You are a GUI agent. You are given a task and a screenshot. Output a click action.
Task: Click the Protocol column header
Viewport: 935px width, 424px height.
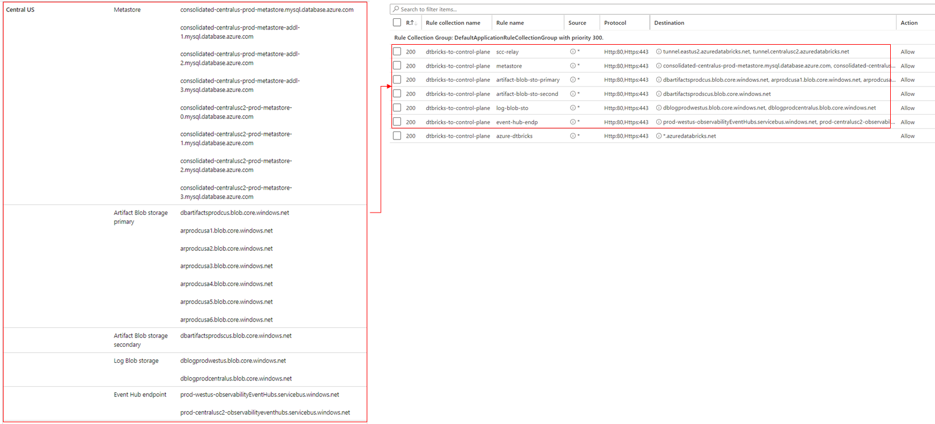(x=615, y=23)
